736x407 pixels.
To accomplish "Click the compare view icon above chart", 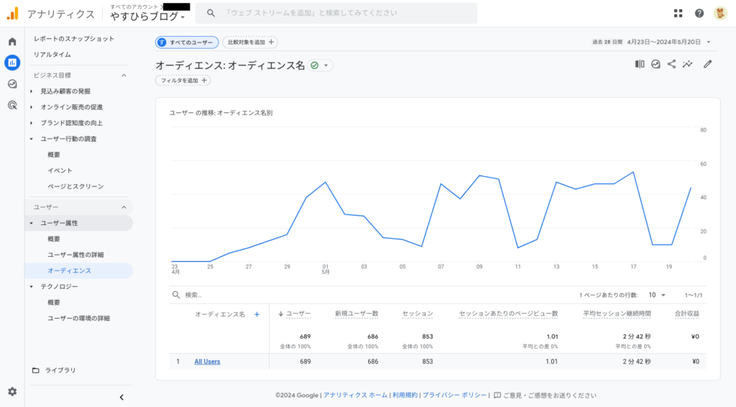I will [640, 64].
